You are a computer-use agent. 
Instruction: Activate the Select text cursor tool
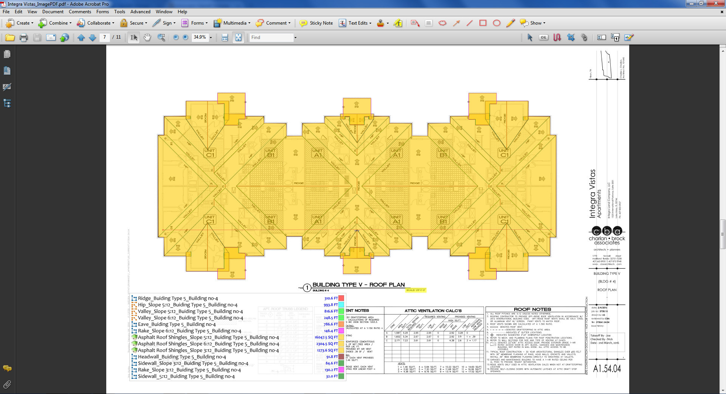pos(134,37)
